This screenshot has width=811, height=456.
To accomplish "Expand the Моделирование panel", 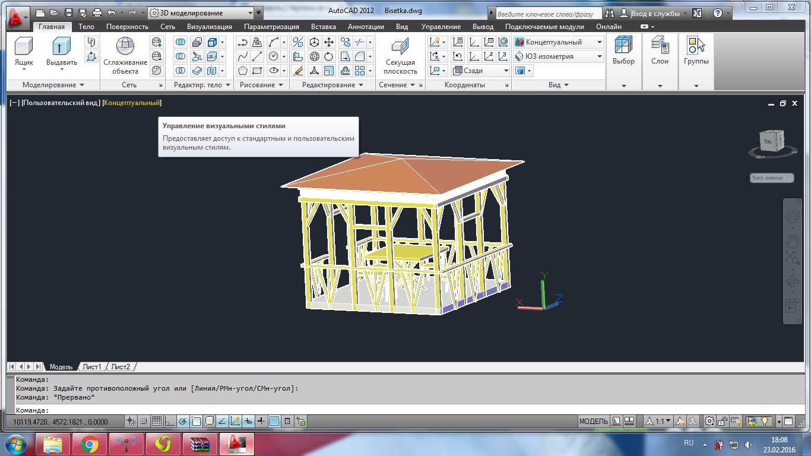I will point(53,85).
